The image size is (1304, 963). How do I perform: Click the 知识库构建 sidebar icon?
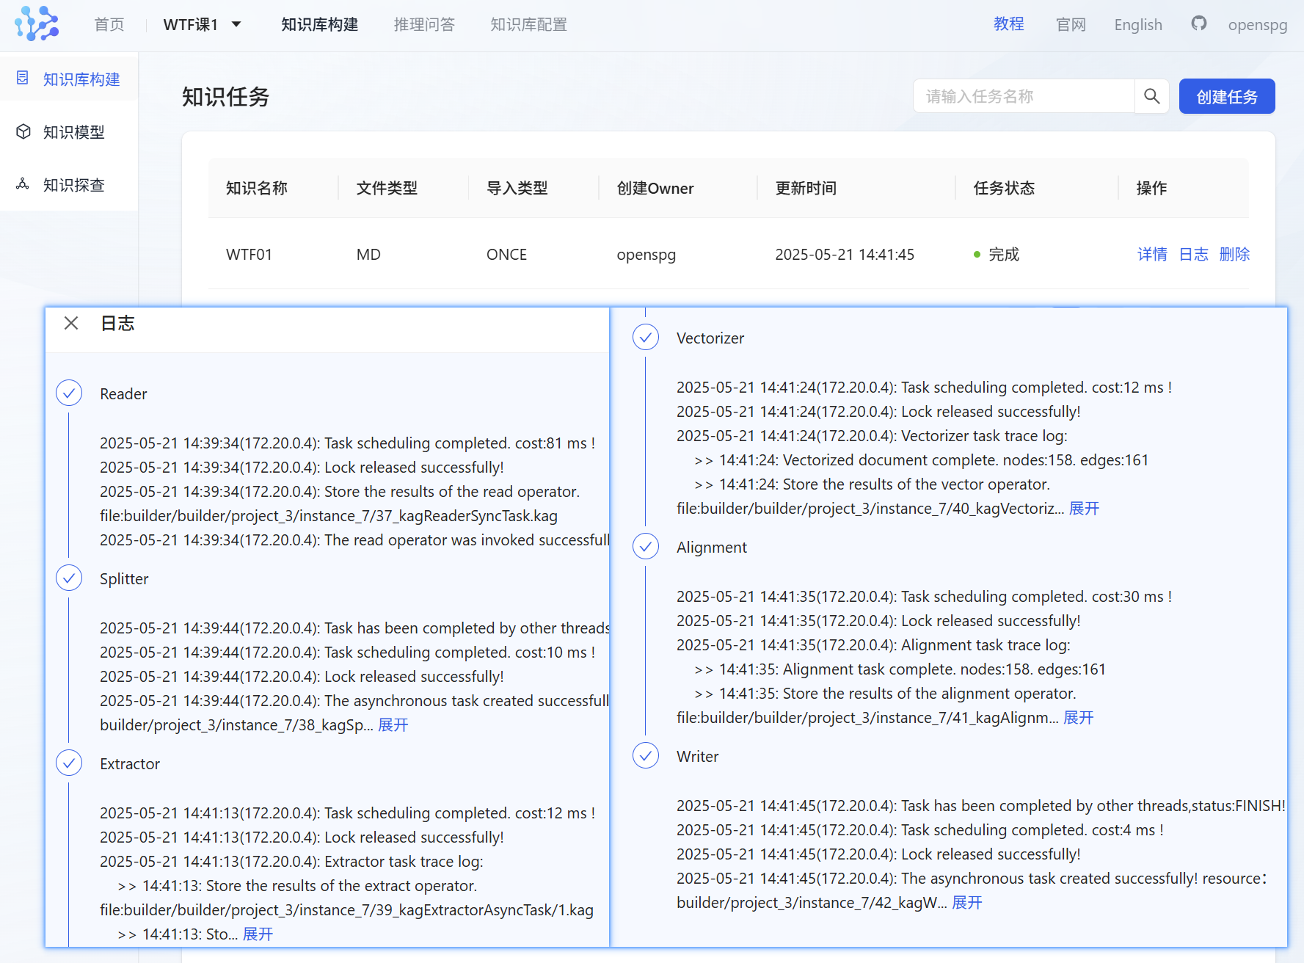tap(23, 79)
